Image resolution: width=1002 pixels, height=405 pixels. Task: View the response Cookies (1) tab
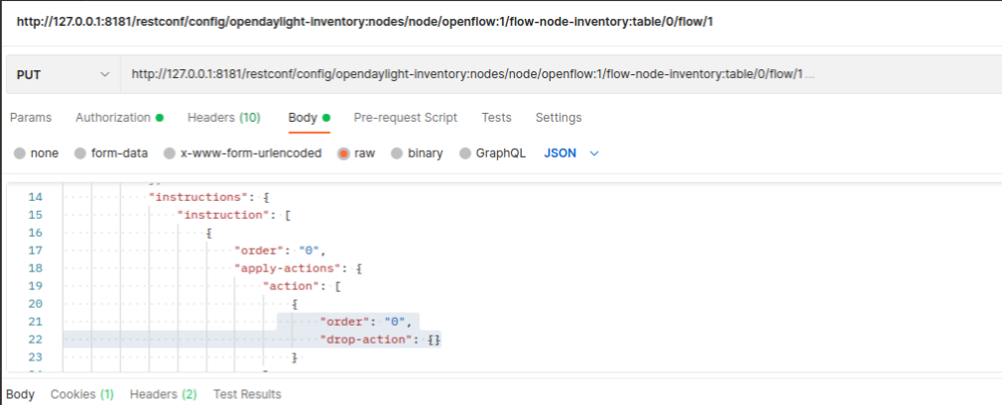pyautogui.click(x=82, y=394)
